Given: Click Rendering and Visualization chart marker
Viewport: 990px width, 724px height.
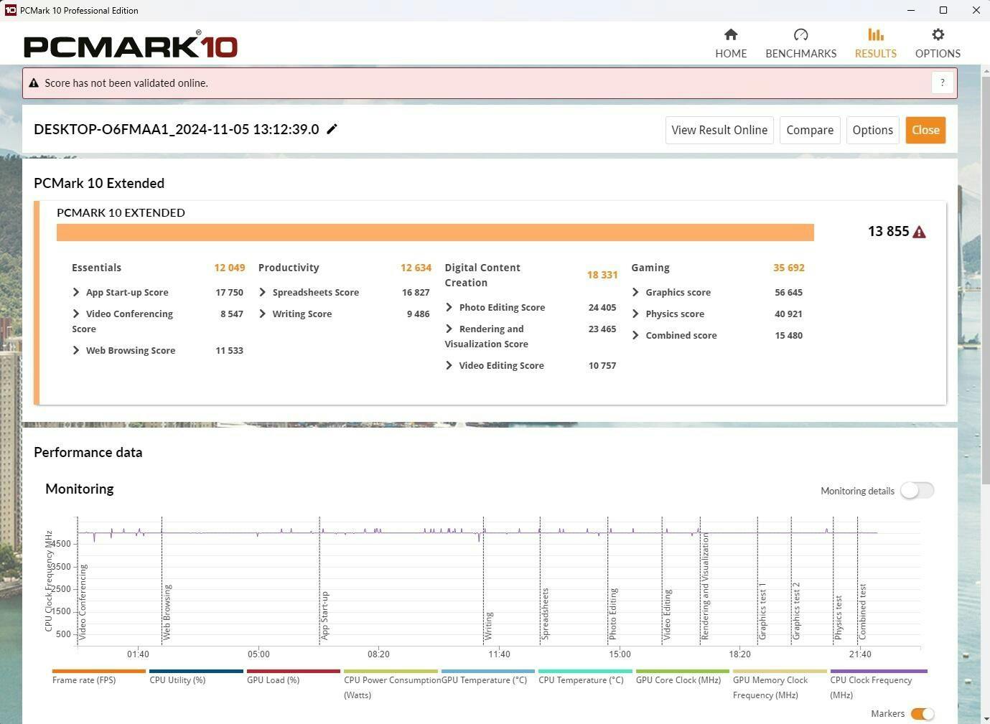Looking at the screenshot, I should 705,586.
